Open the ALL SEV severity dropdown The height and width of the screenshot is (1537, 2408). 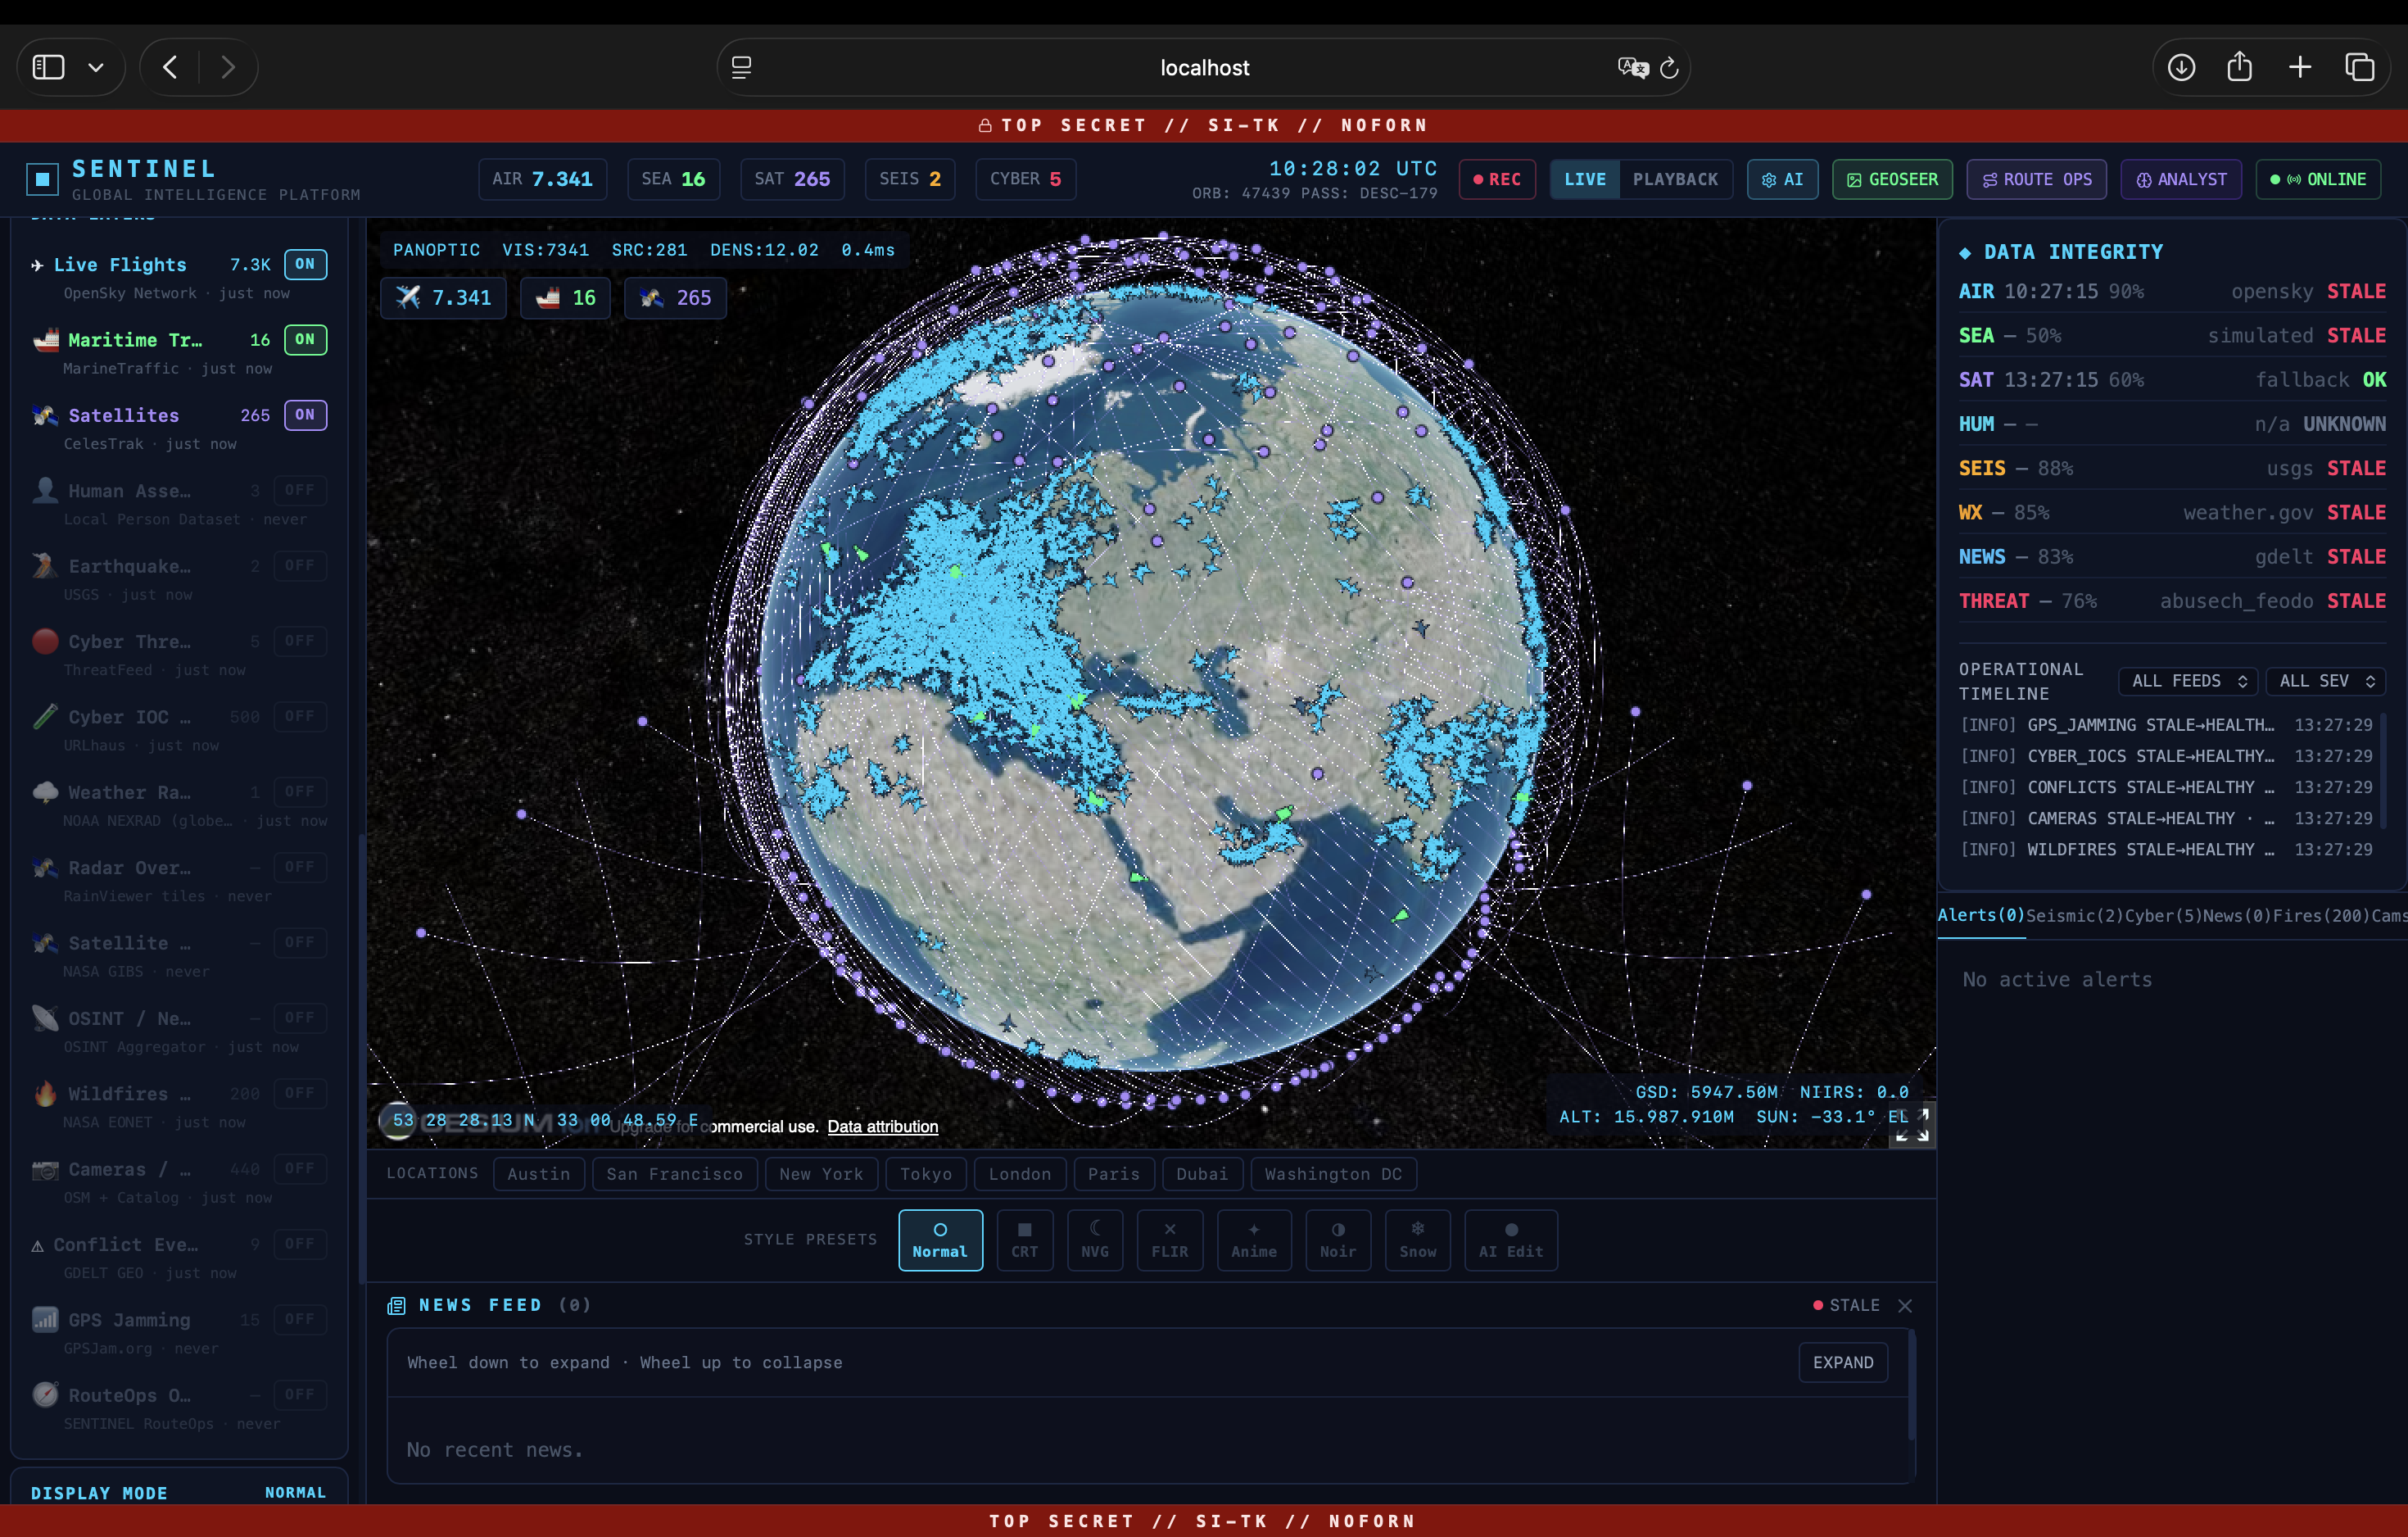(x=2326, y=681)
